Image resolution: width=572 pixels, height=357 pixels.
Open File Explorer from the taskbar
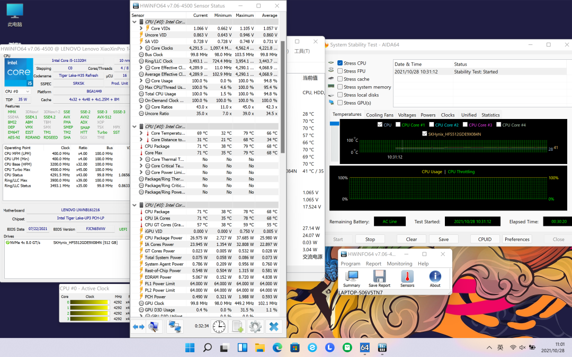(x=260, y=347)
